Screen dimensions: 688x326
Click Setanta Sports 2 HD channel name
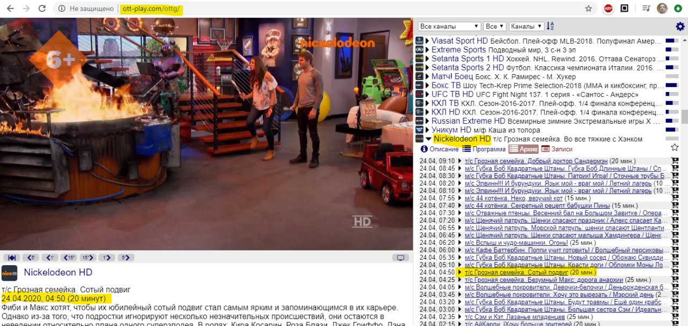[469, 67]
